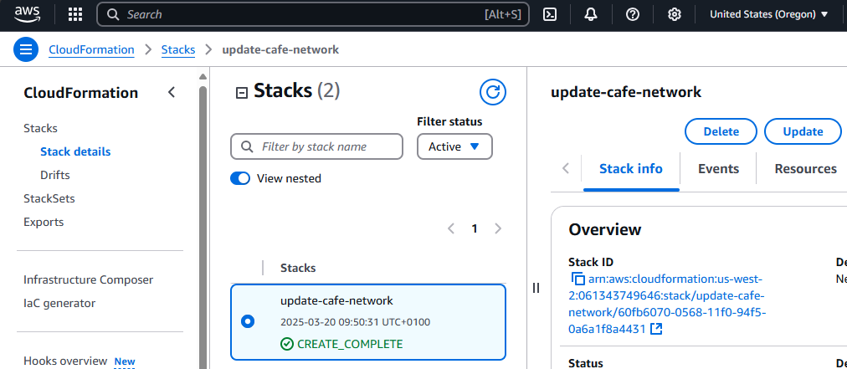Open the settings gear menu
Image resolution: width=847 pixels, height=369 pixels.
click(x=674, y=14)
